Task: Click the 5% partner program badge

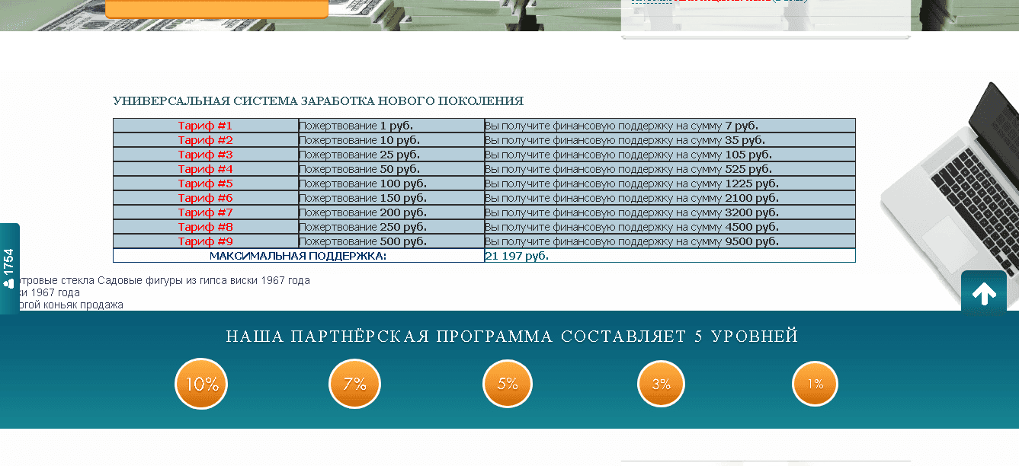Action: coord(508,383)
